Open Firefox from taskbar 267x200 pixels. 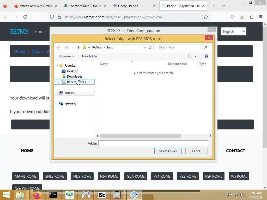click(37, 195)
